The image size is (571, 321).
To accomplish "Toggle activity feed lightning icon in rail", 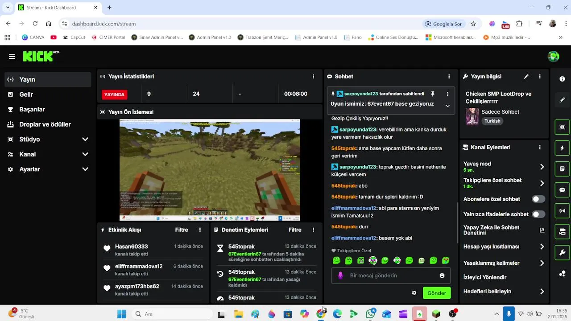I will [x=562, y=148].
